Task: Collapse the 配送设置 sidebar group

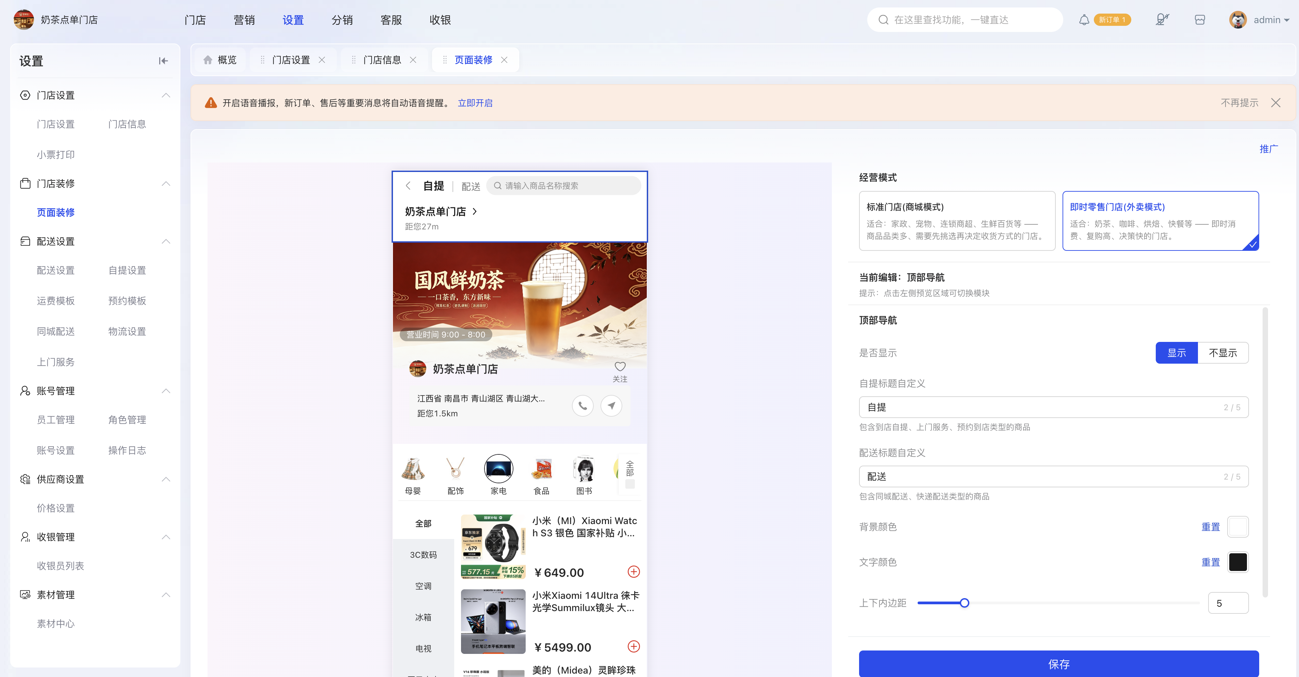Action: pos(166,241)
